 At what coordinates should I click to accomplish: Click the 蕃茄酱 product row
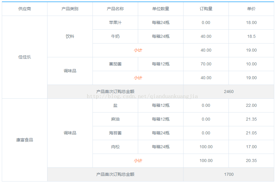[x=115, y=64]
